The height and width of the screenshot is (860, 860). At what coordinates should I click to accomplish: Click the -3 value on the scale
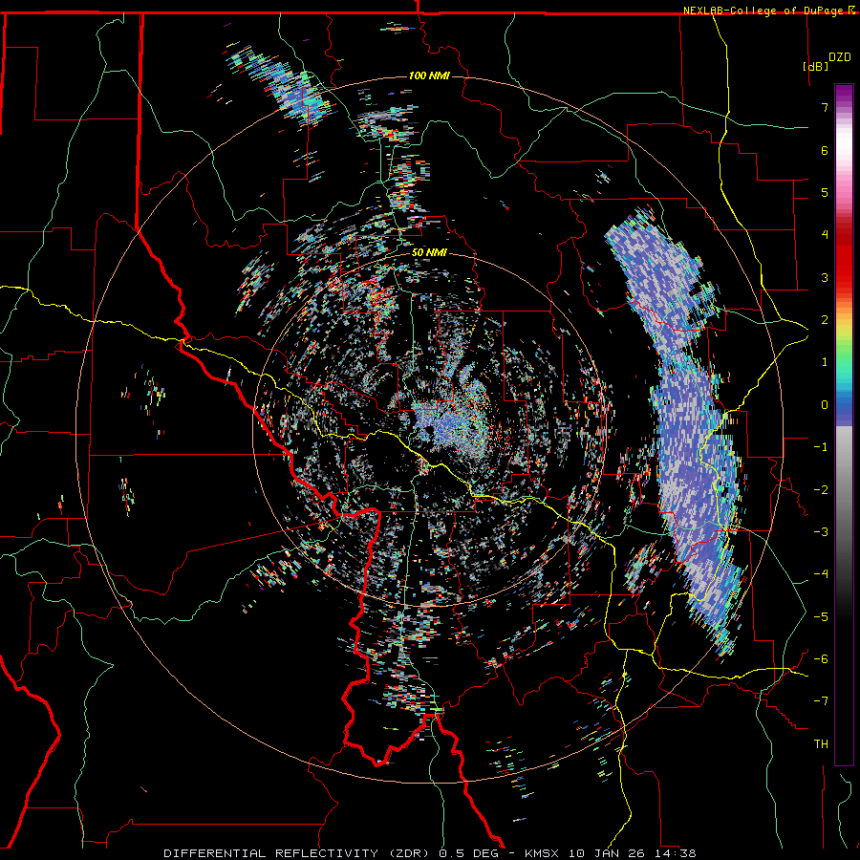point(821,532)
